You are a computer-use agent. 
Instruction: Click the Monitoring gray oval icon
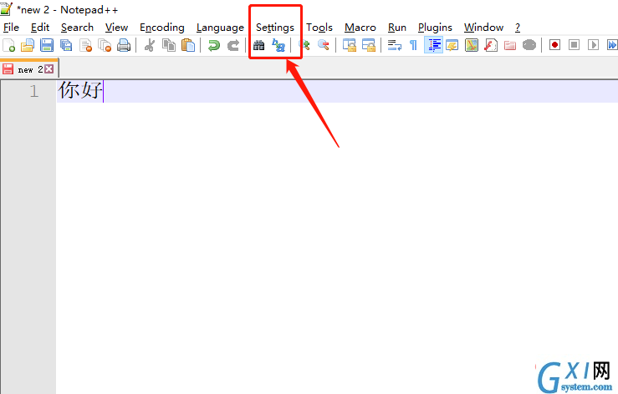pos(529,45)
